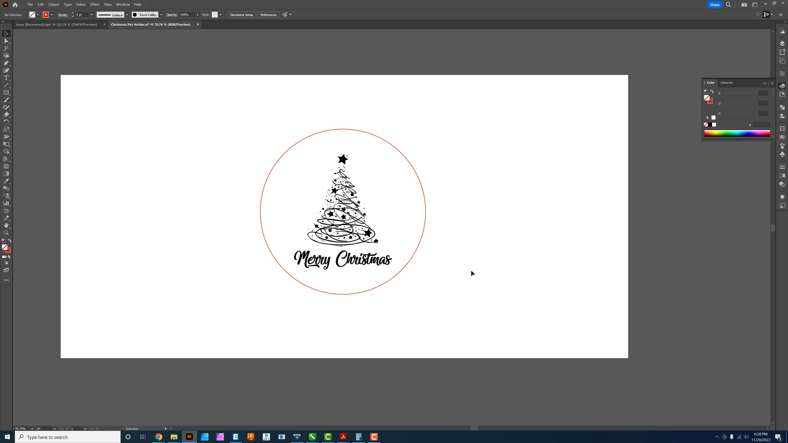Toggle the Libraries panel view
This screenshot has height=443, width=788.
(x=726, y=82)
